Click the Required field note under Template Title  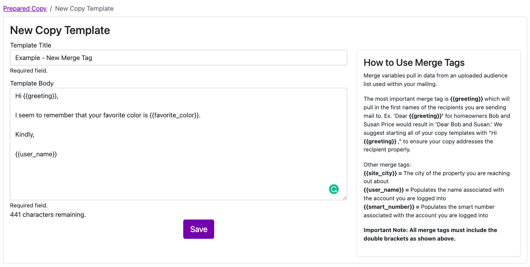(x=29, y=71)
